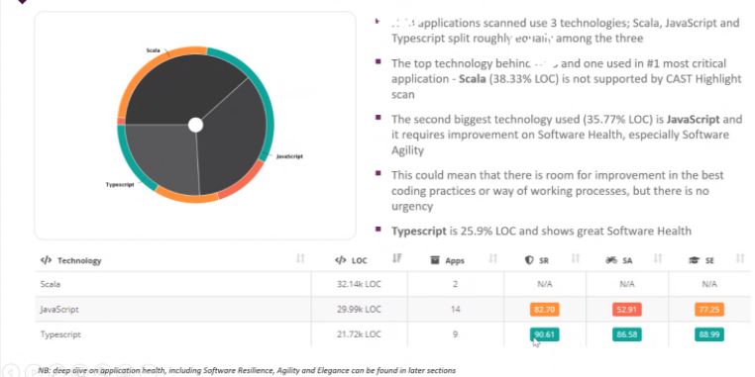Sort by SR column sort arrows
Image resolution: width=755 pixels, height=377 pixels.
(576, 258)
